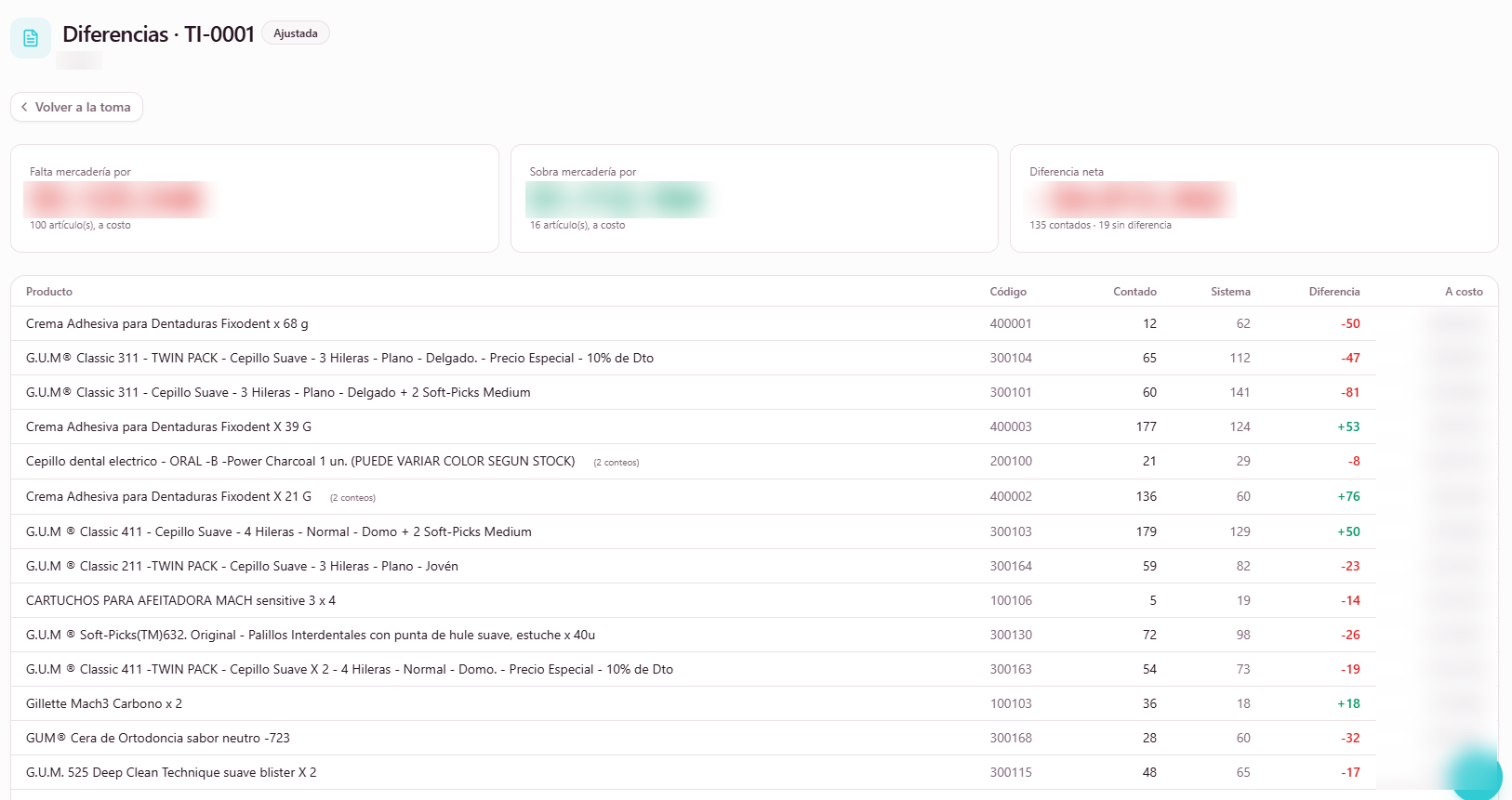Select the GUM Cera de Ortodoncia row

(754, 738)
